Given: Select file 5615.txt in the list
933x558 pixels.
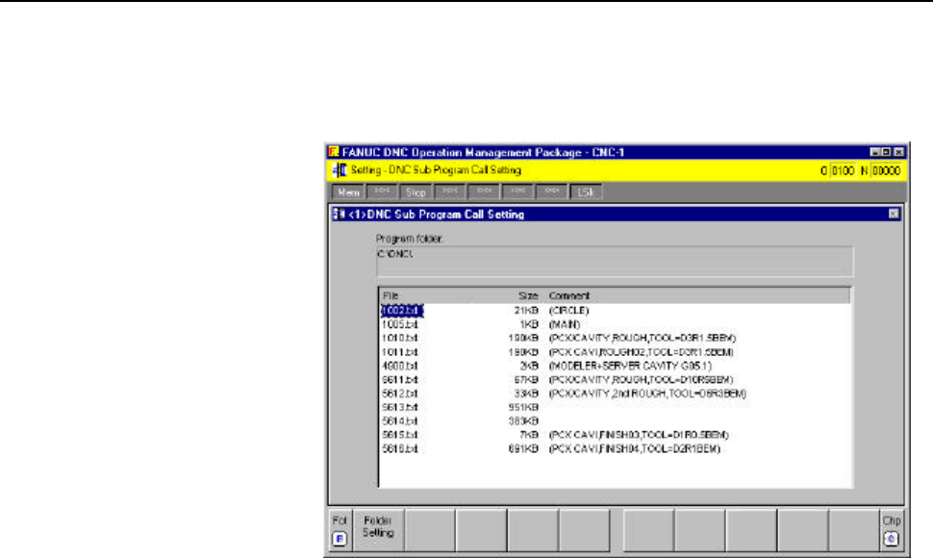Looking at the screenshot, I should [x=400, y=435].
